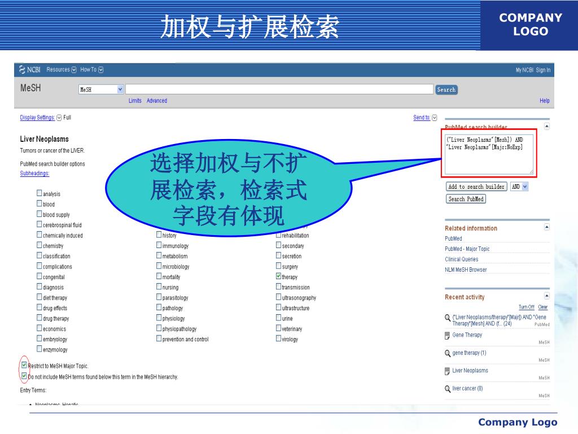Viewport: 578px width, 434px height.
Task: Open the Liver Neoplasms/therapy recent search link
Action: tap(499, 320)
